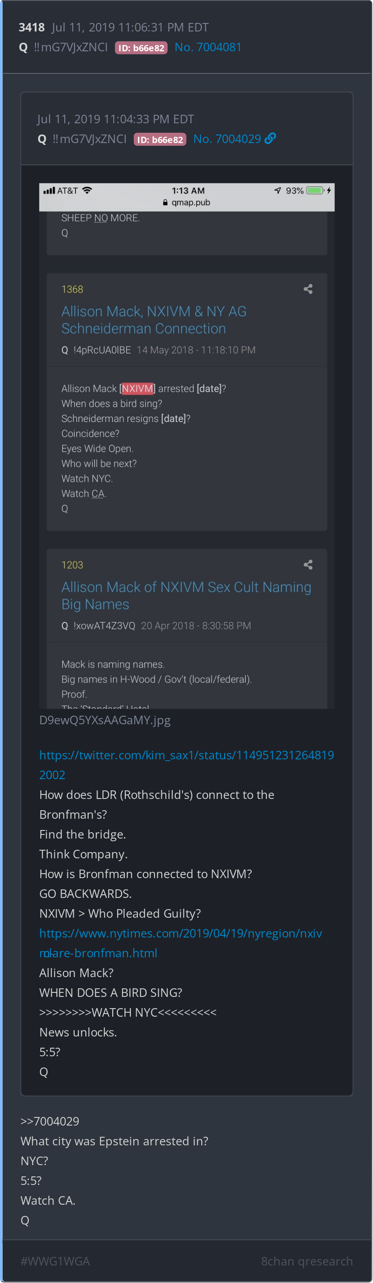Click share icon on post 1203
373x1283 pixels.
308,564
